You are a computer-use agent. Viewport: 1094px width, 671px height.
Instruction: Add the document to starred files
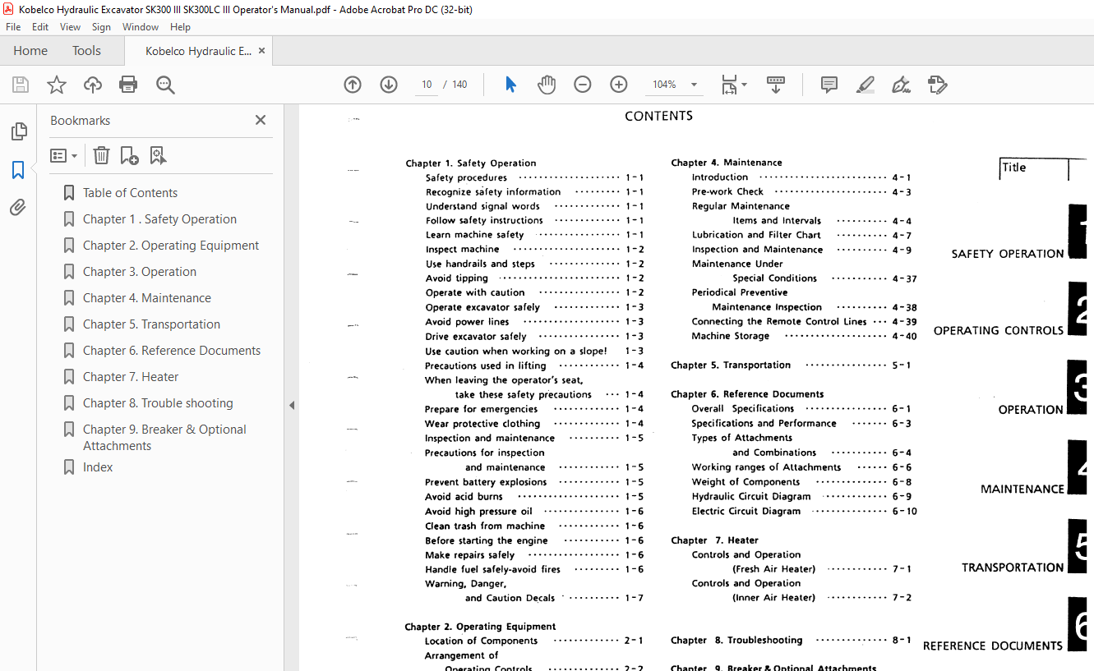click(x=57, y=85)
